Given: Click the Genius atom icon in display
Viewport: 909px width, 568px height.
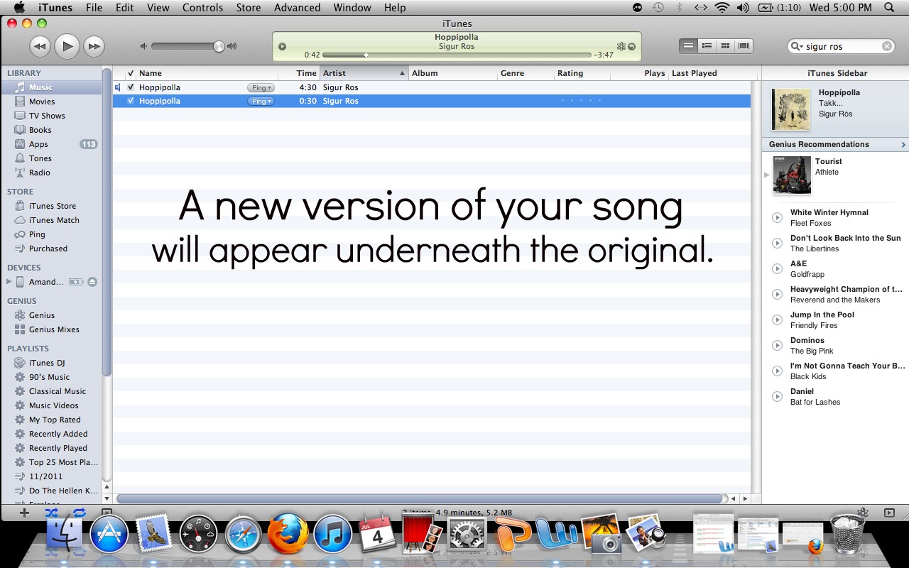Looking at the screenshot, I should [x=621, y=46].
